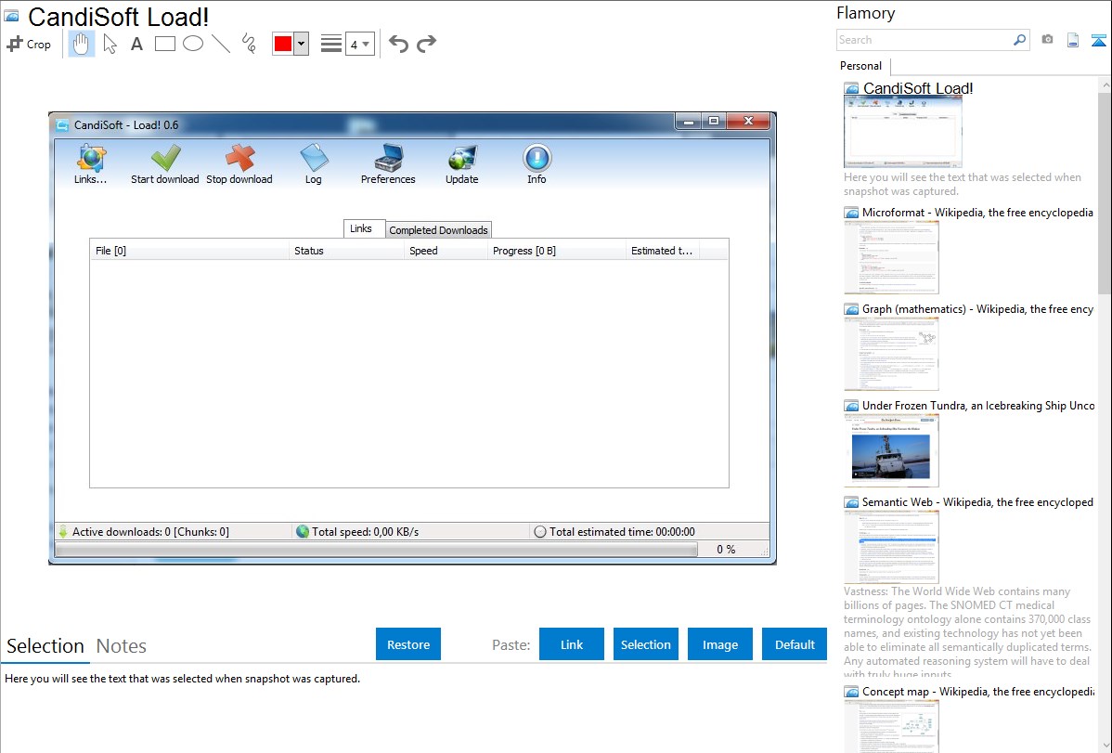
Task: Open Concept map - Wikipedia snapshot title
Action: pyautogui.click(x=978, y=691)
